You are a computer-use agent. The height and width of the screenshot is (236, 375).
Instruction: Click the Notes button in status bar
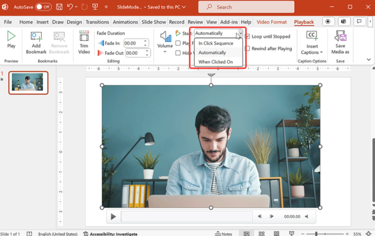[223, 234]
